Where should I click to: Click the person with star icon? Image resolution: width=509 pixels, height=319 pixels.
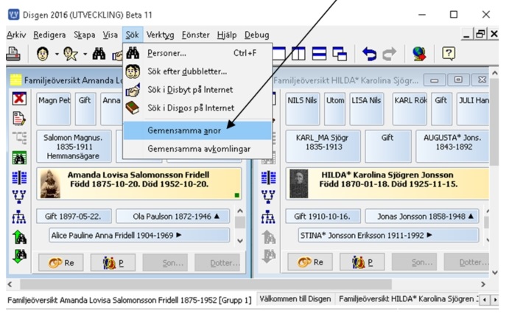(x=71, y=54)
